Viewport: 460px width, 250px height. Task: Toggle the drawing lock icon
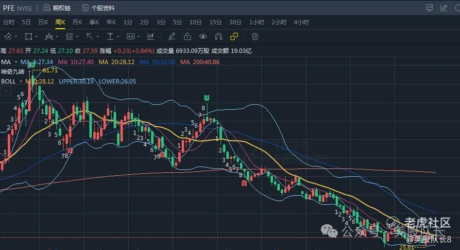point(187,36)
